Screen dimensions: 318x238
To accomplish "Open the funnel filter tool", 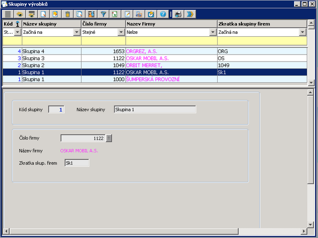I will point(103,14).
